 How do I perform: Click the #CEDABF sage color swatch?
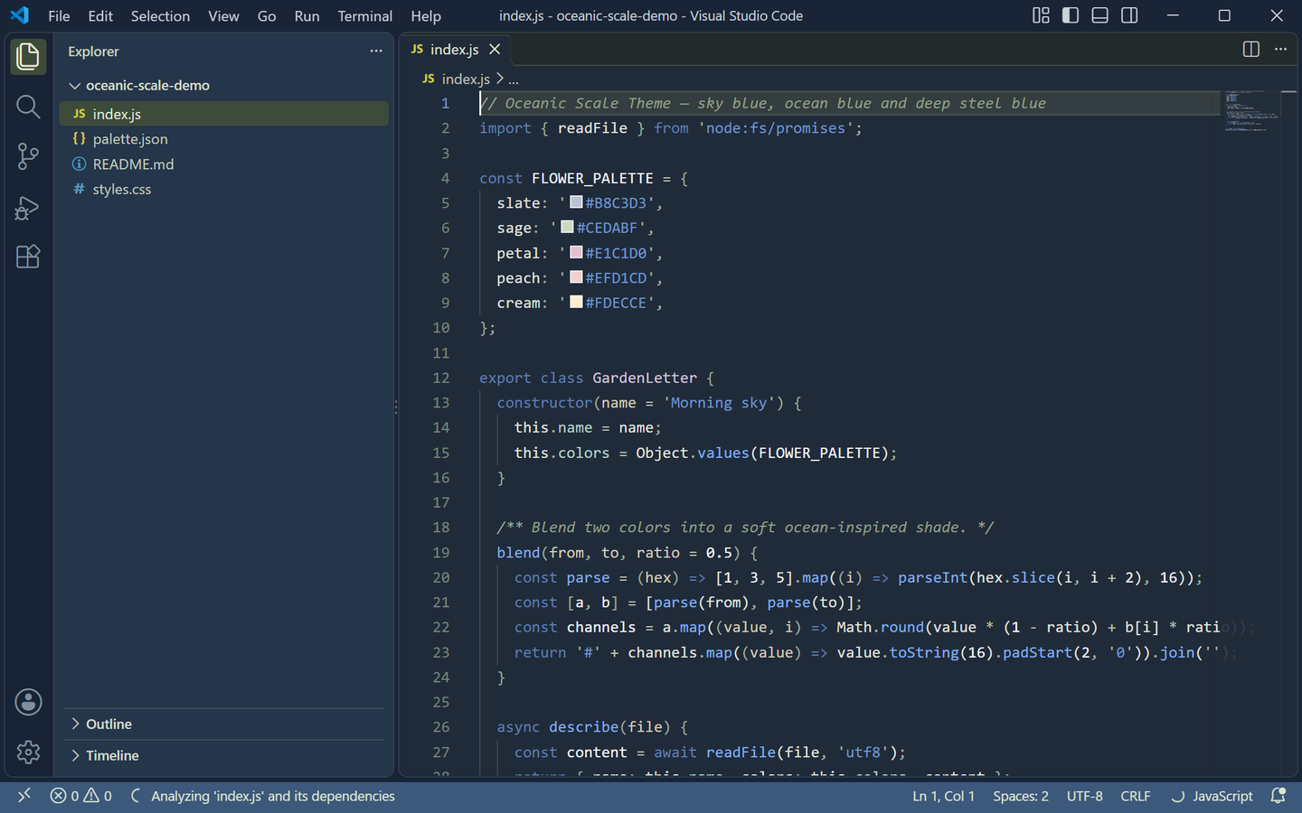[x=567, y=227]
